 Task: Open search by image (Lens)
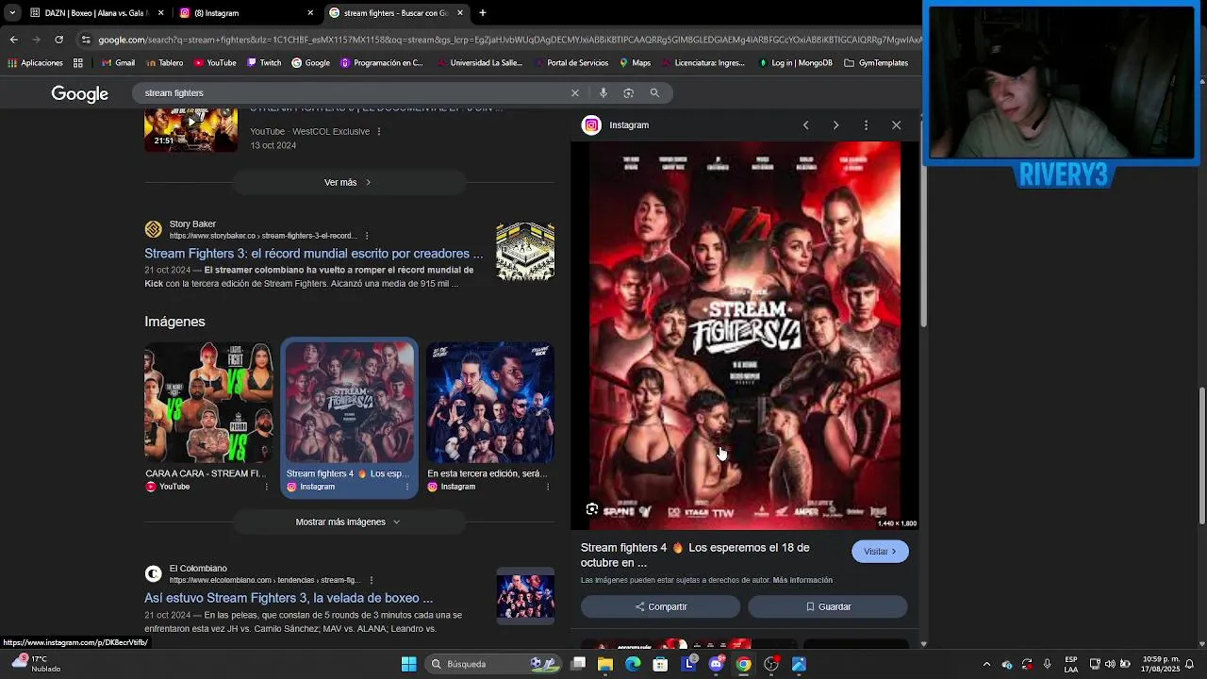click(x=629, y=93)
